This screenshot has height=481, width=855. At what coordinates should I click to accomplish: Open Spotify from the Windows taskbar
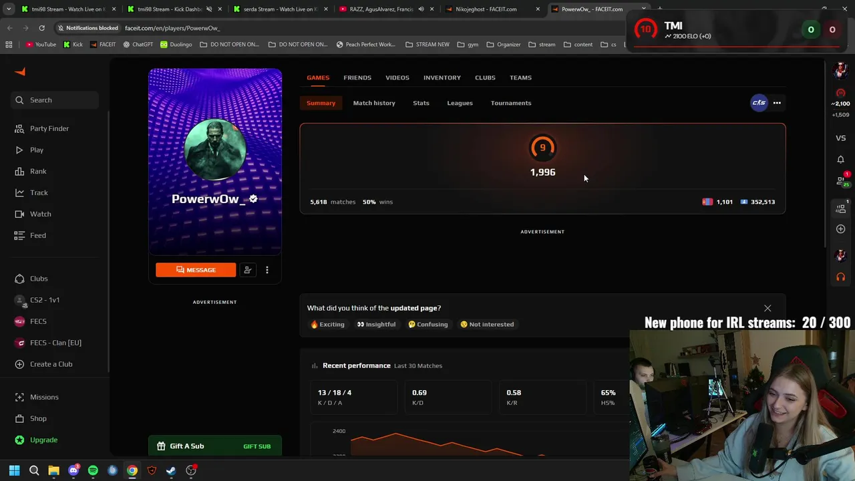coord(93,470)
